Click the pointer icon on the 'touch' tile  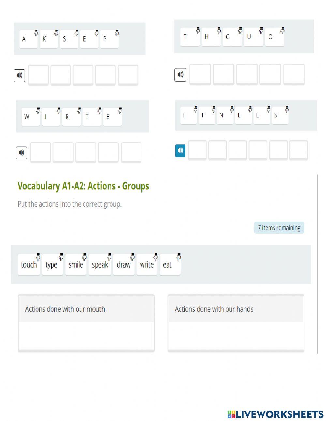click(x=38, y=257)
